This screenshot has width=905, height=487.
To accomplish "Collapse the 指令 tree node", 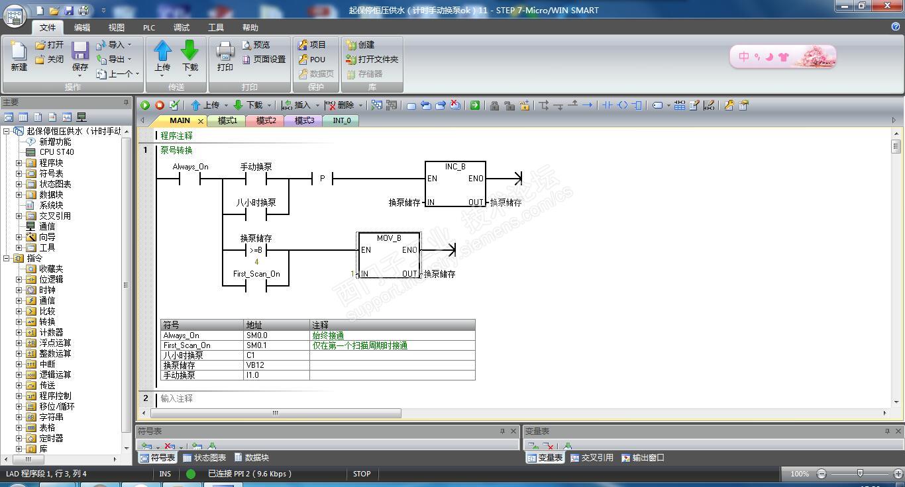I will pos(7,258).
